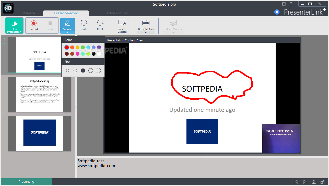Click the Stop Presentation button
The image size is (329, 186).
14,26
